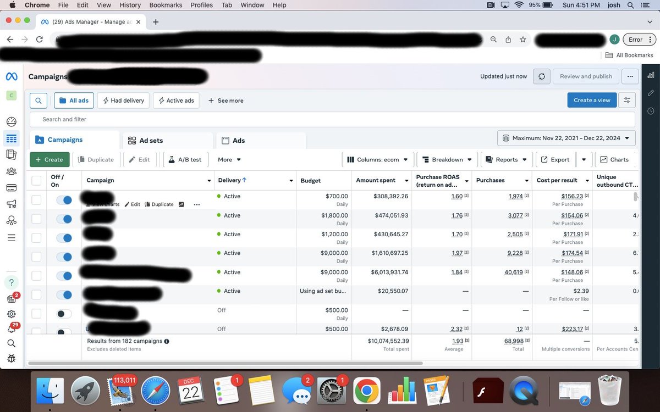Open Billing via the card icon
Screen dimensions: 660x412
[11, 187]
